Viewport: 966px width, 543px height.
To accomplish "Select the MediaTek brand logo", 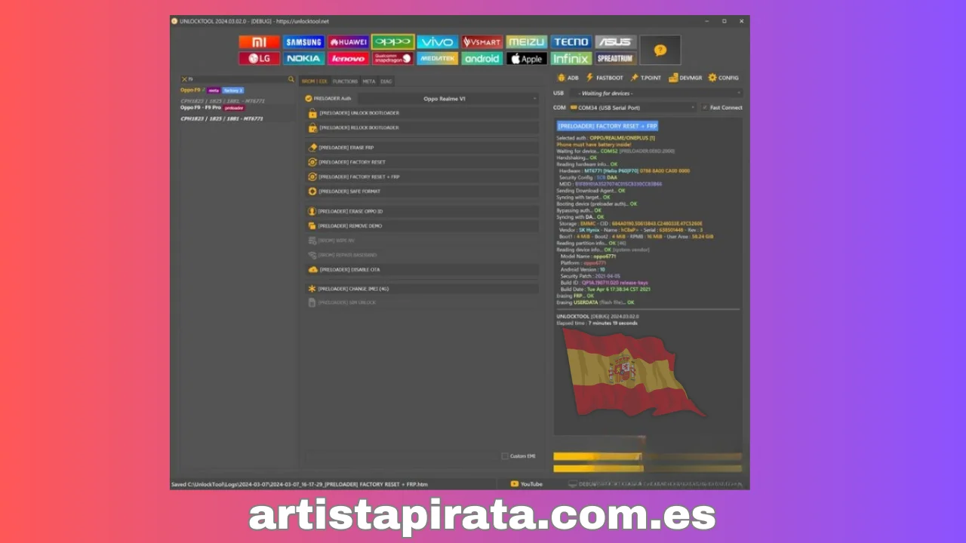I will click(x=437, y=58).
